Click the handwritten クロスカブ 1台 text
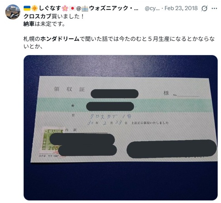 click(111, 116)
